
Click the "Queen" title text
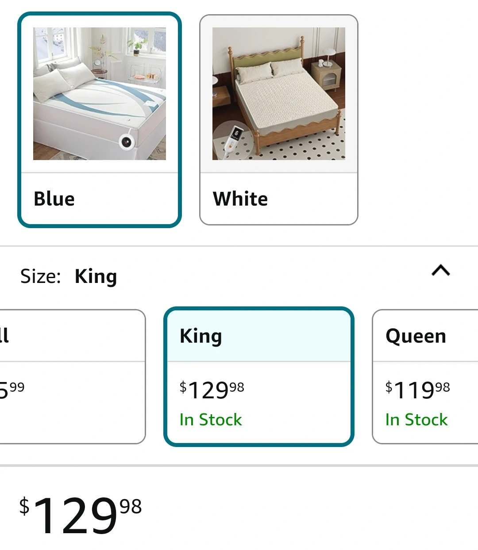[x=416, y=336]
